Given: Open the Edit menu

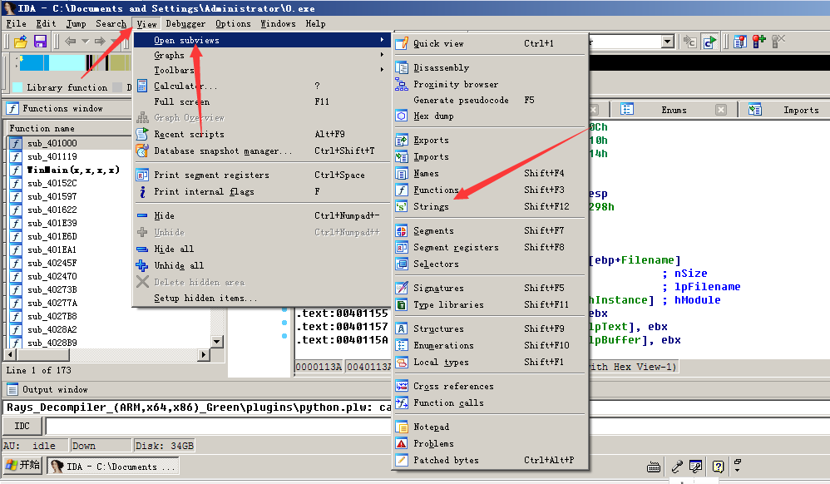Looking at the screenshot, I should click(x=46, y=24).
